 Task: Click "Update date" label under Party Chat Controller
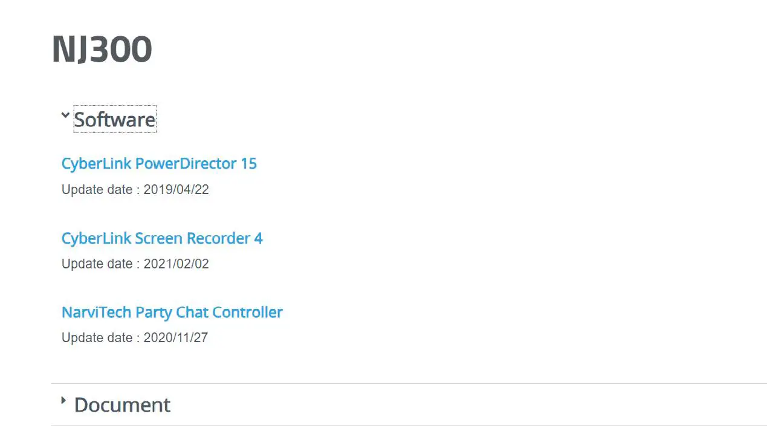pos(97,338)
